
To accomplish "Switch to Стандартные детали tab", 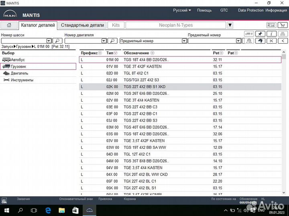I will (x=82, y=25).
